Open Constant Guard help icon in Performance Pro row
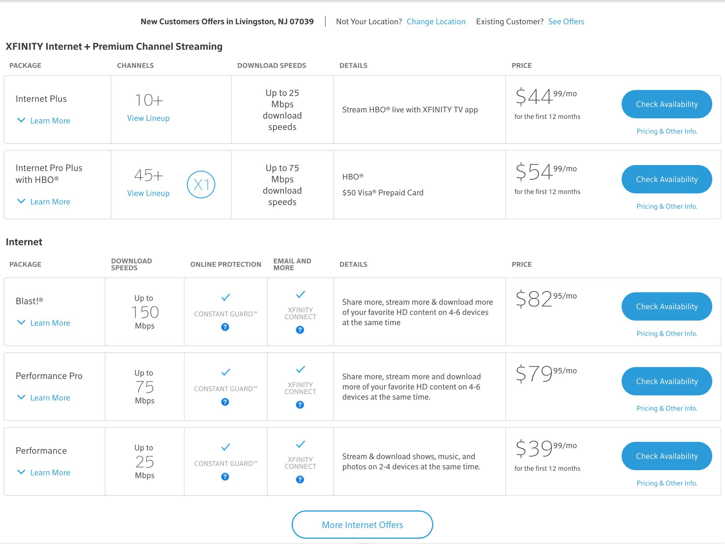The height and width of the screenshot is (544, 725). tap(225, 402)
